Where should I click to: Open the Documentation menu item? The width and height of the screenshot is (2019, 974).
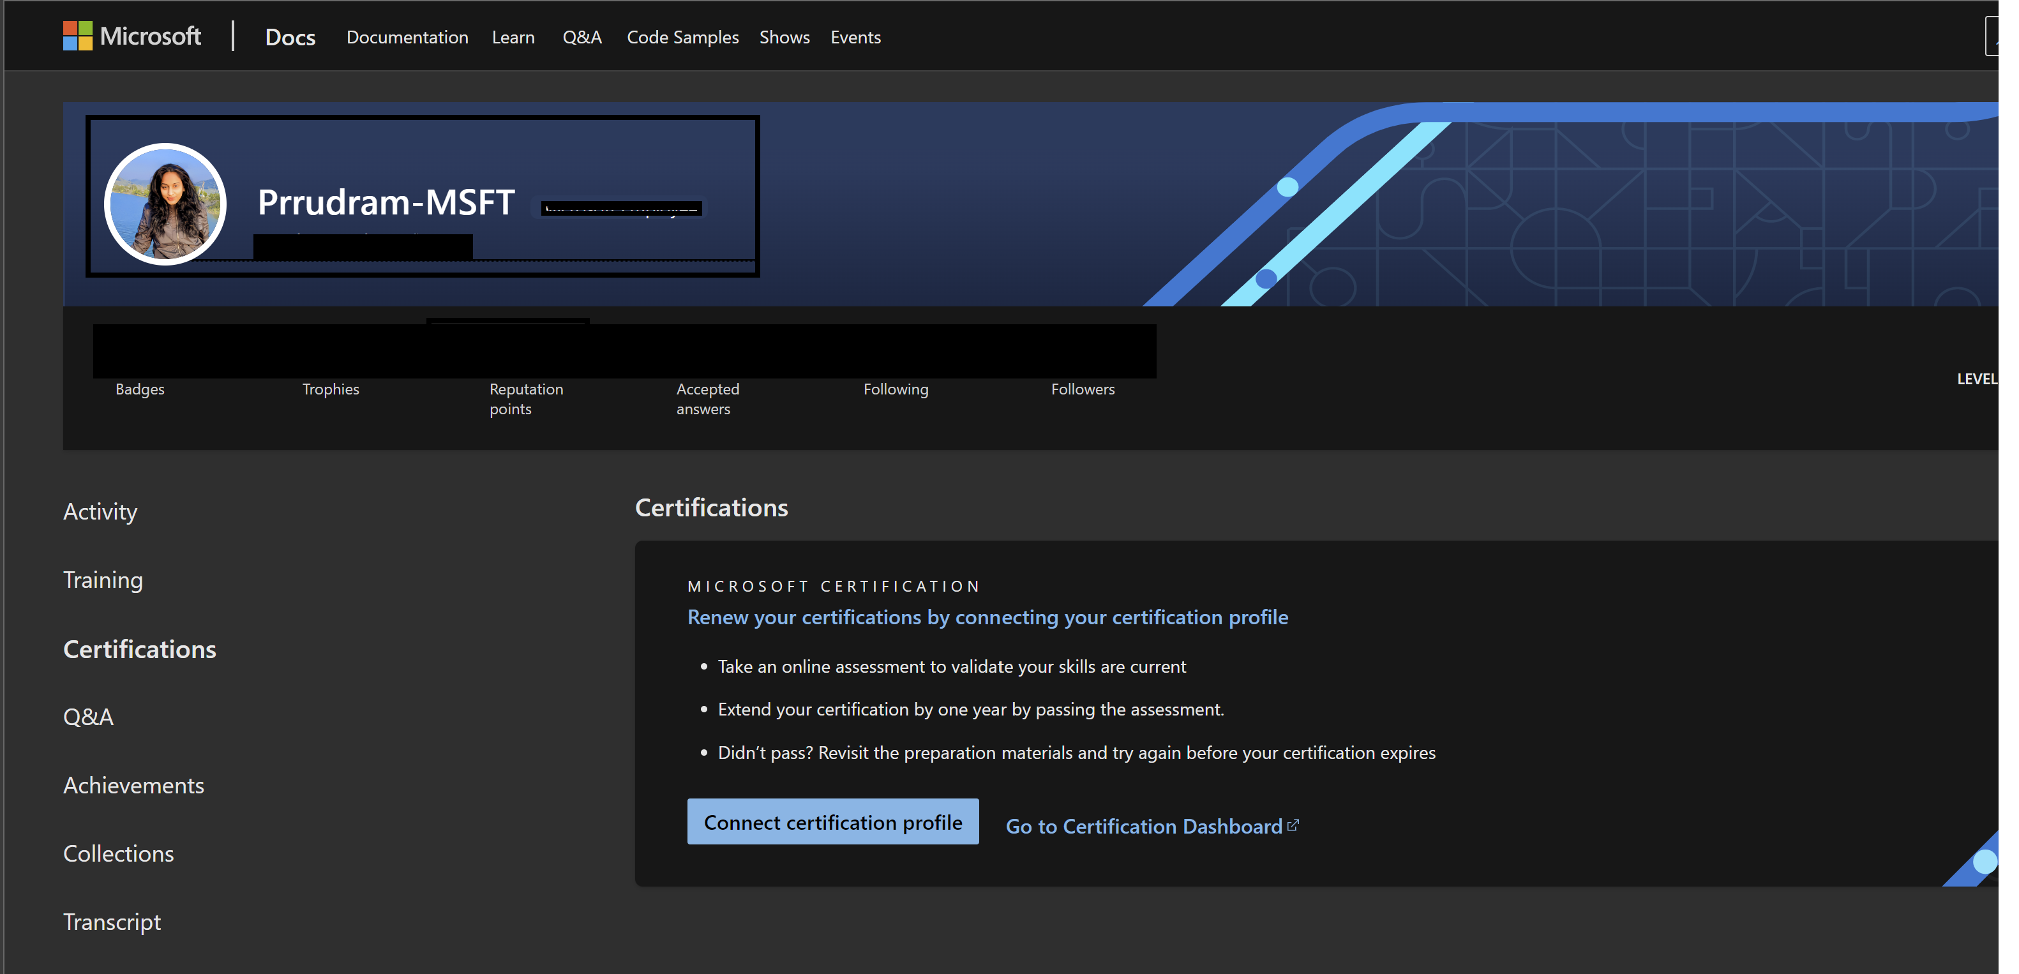407,37
